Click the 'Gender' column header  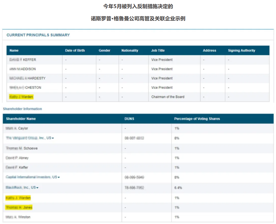pos(104,50)
